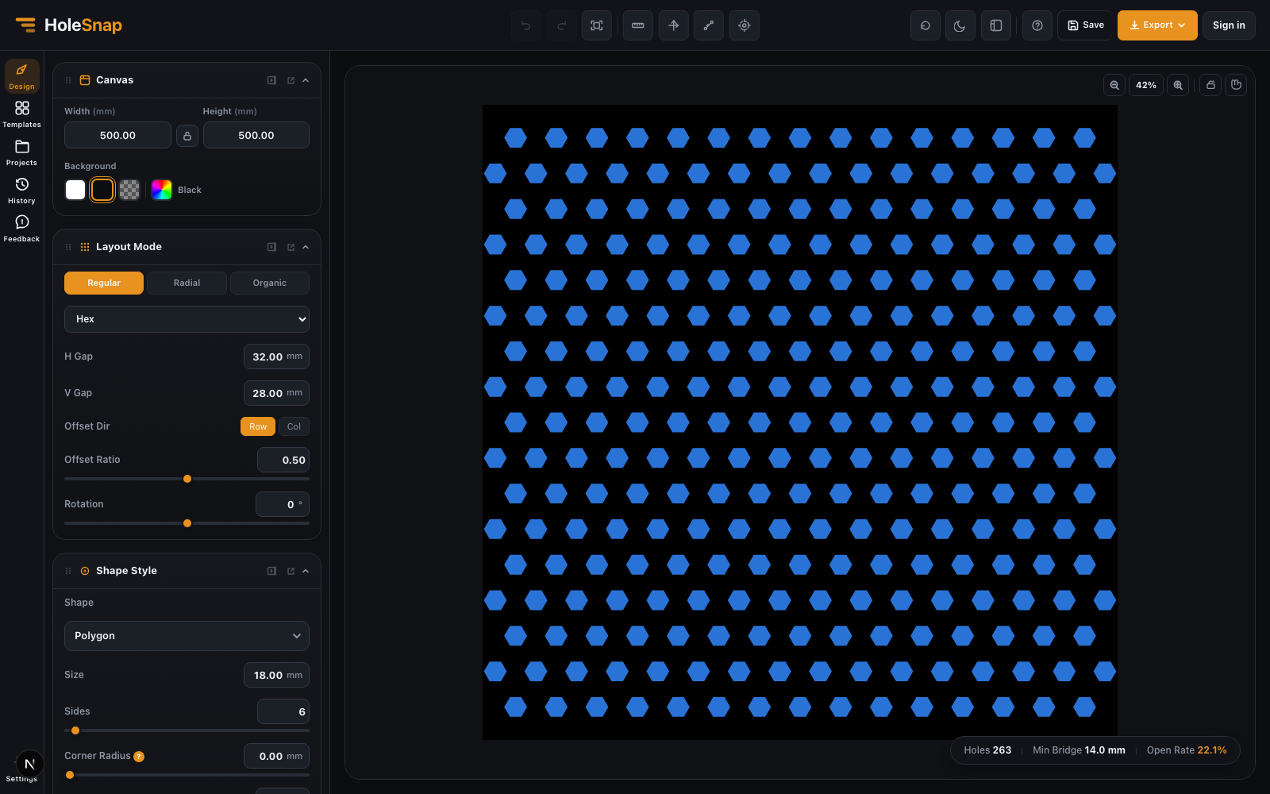Open the Export dropdown

(x=1157, y=25)
